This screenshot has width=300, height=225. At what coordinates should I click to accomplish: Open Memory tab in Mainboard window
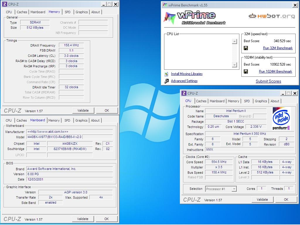tap(54, 120)
